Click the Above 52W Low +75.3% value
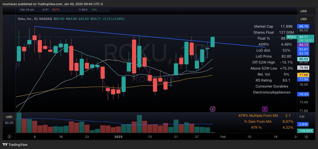The width and height of the screenshot is (318, 149). point(286,68)
